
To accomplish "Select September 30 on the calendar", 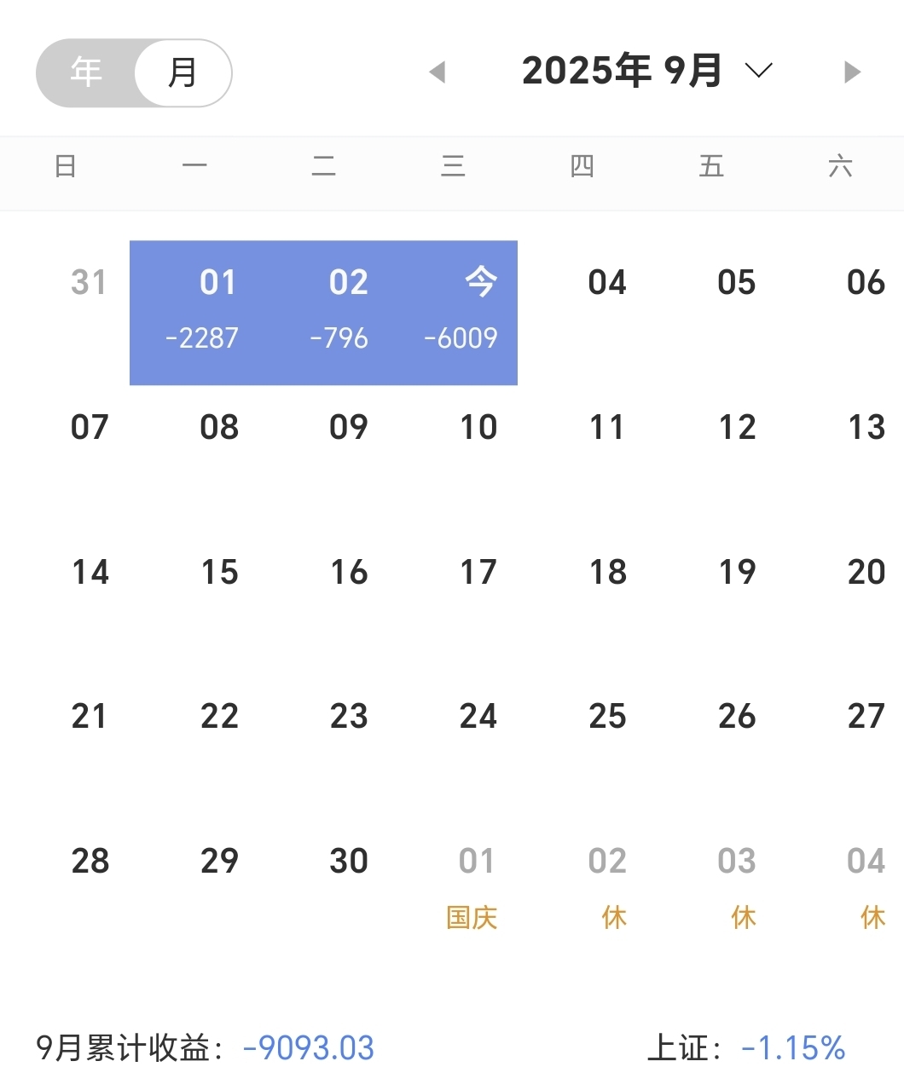I will point(349,861).
